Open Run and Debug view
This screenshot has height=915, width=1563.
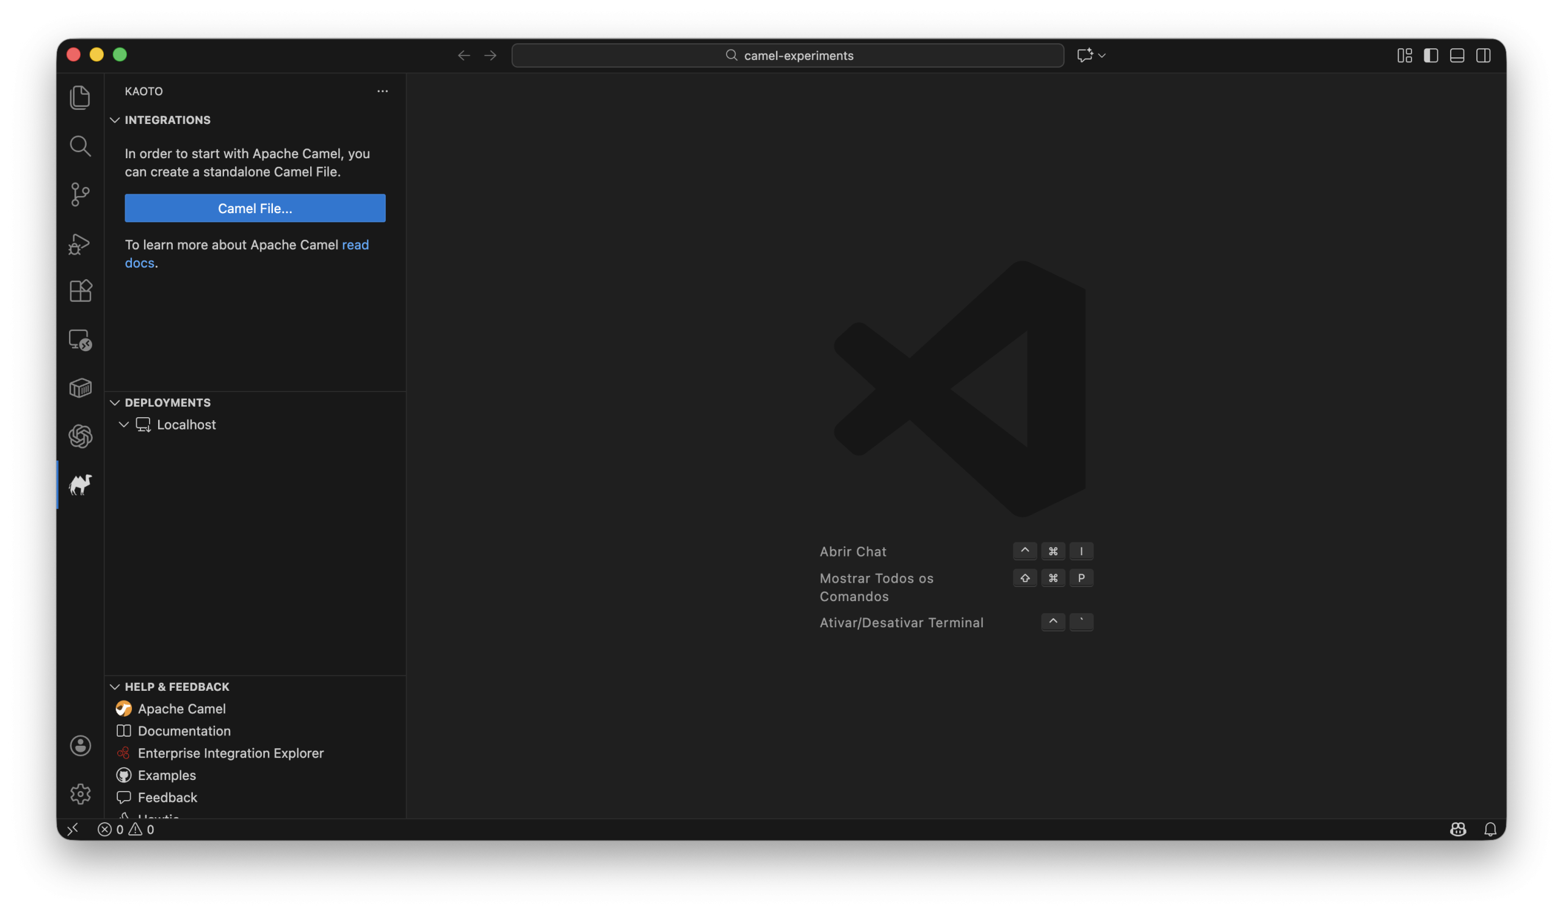point(80,243)
